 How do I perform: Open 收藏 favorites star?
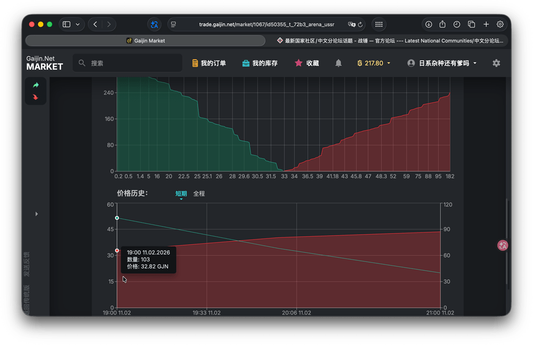tap(306, 63)
